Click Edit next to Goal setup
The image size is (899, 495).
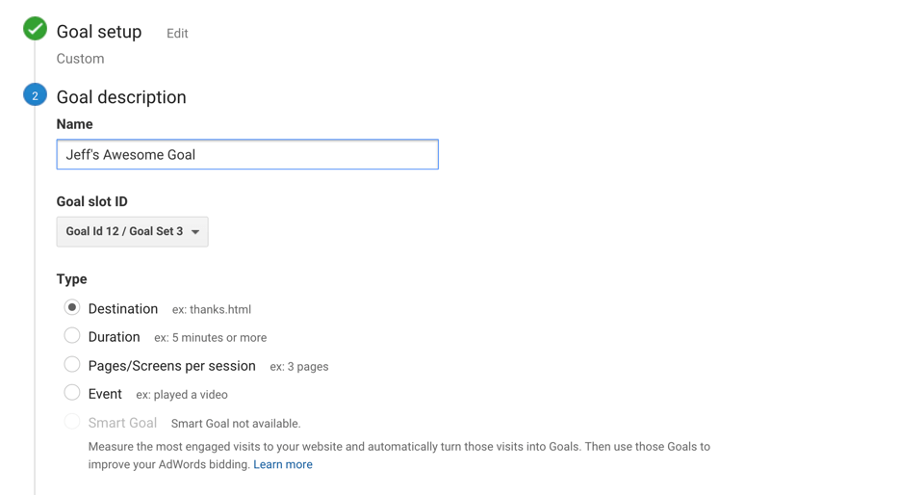(x=177, y=34)
